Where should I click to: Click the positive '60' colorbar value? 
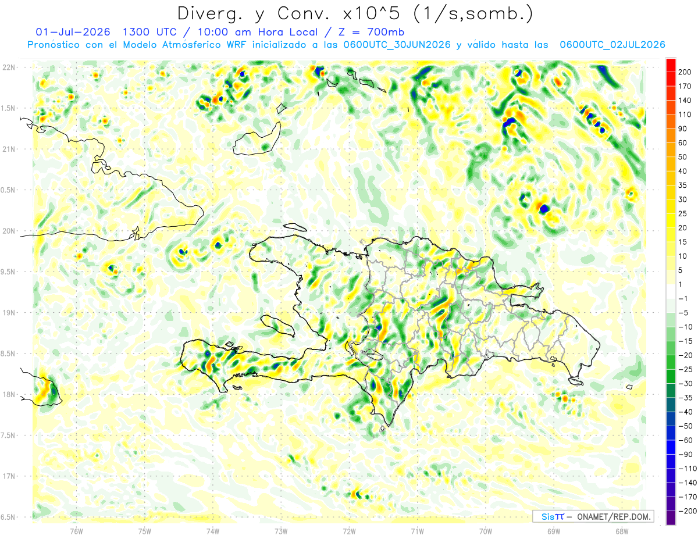click(683, 143)
